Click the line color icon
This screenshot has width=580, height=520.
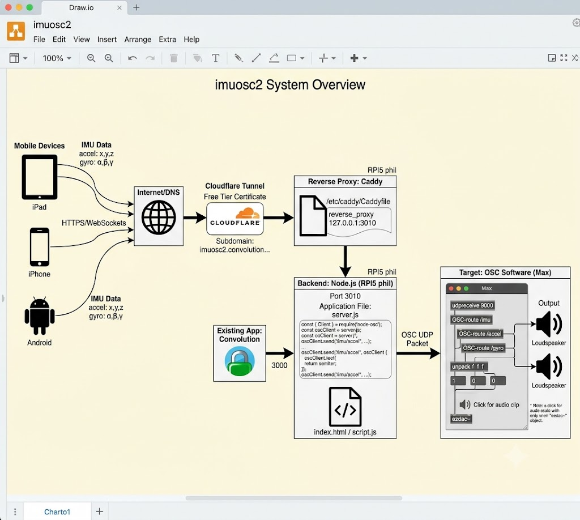pos(274,58)
